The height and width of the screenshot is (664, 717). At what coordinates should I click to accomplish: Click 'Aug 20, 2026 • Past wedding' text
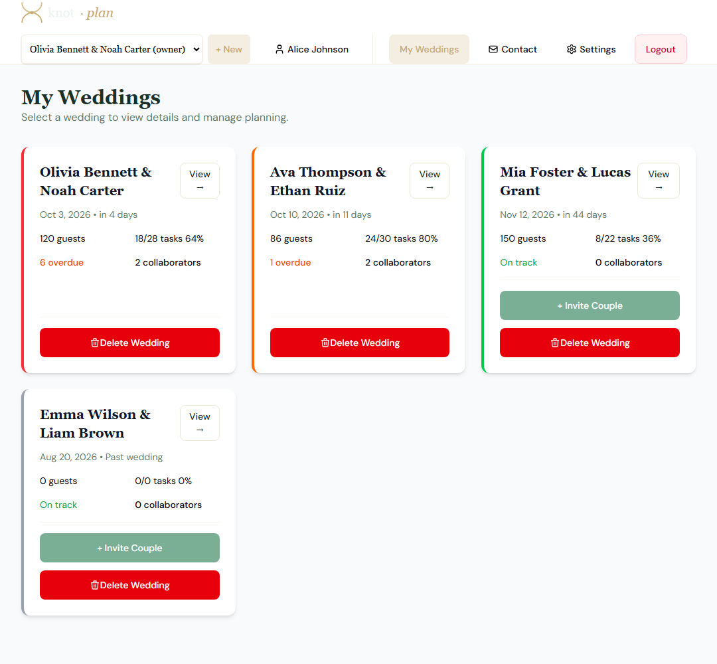pyautogui.click(x=101, y=457)
